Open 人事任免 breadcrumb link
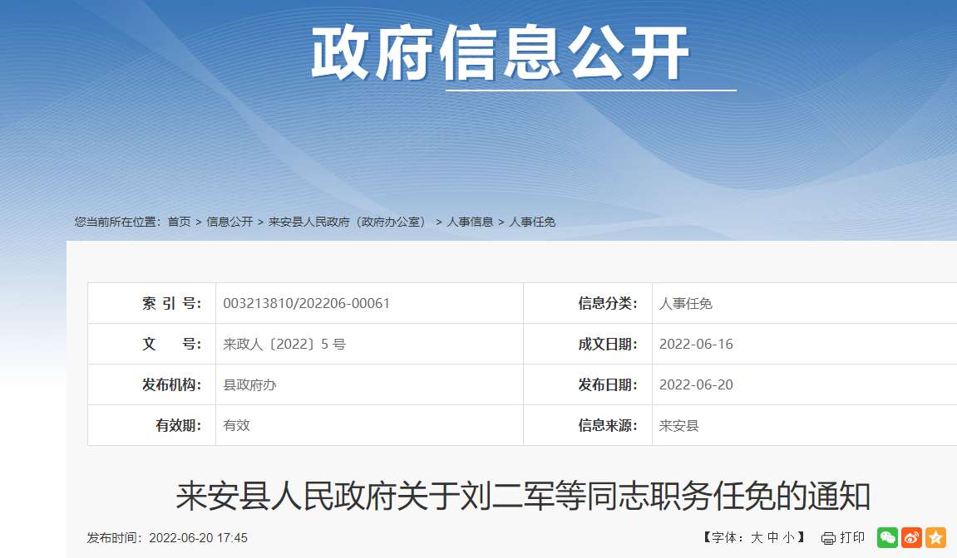 [532, 222]
